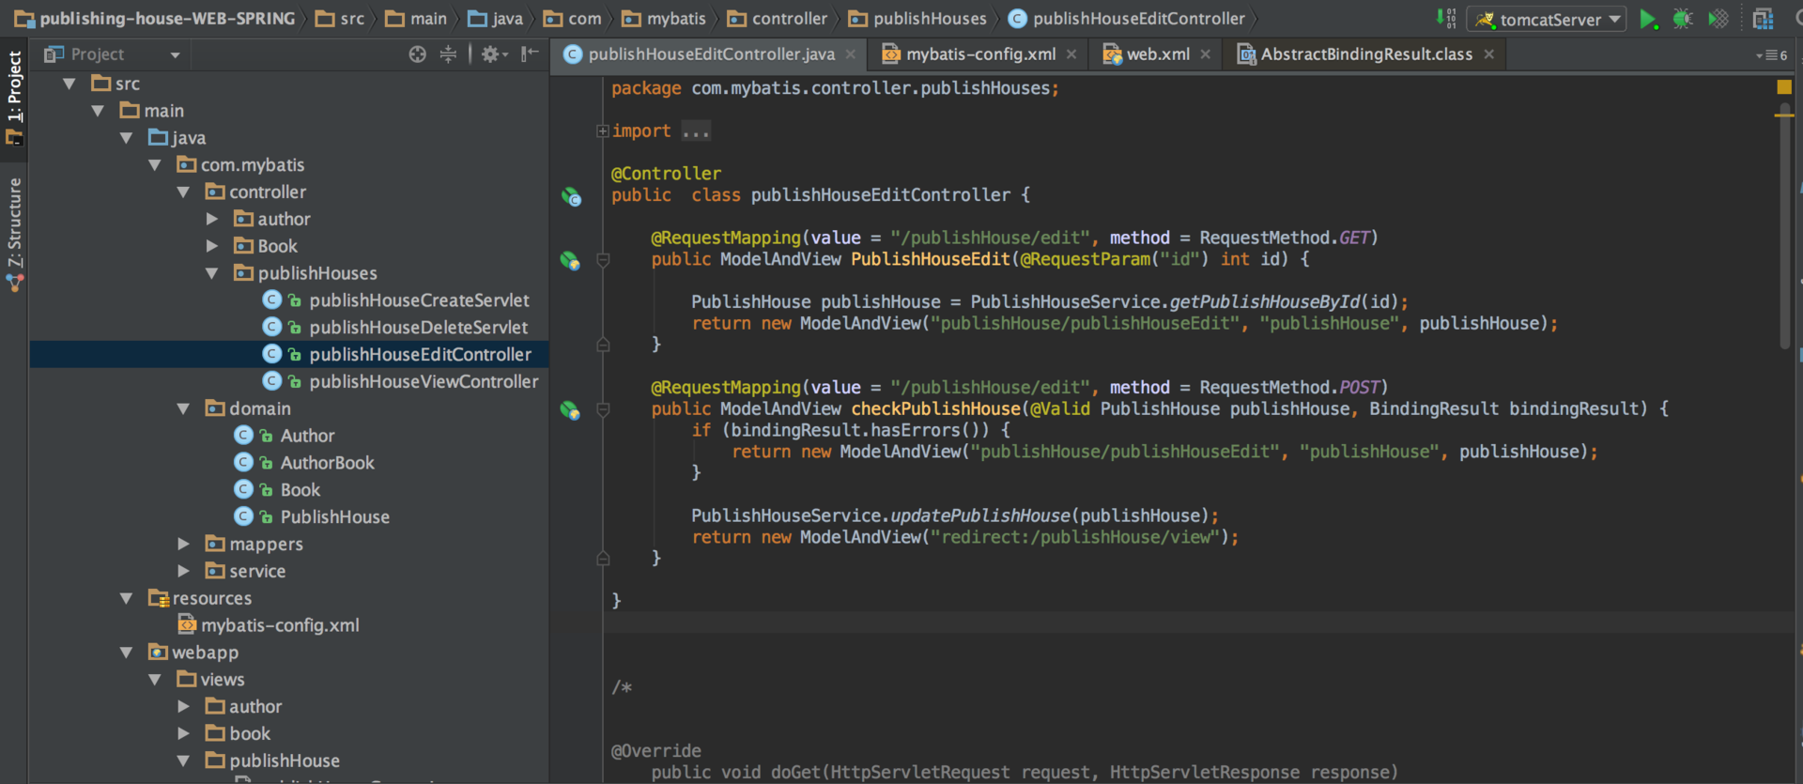Collapse the domain package
The image size is (1803, 784).
click(183, 408)
